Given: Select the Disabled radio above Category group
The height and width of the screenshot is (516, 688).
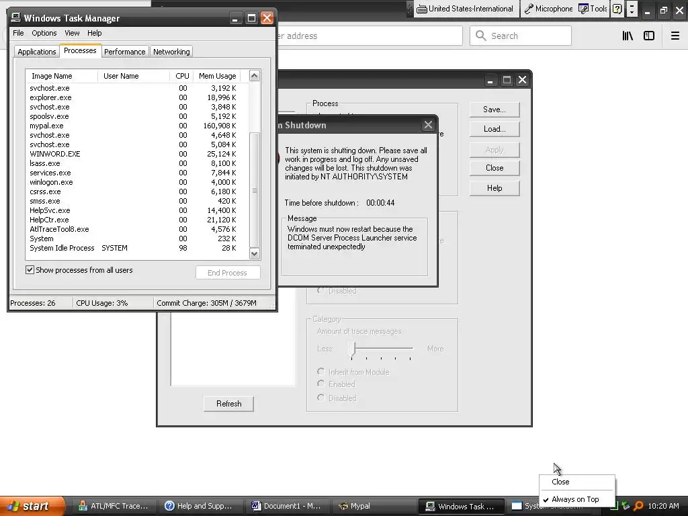Looking at the screenshot, I should [x=320, y=290].
